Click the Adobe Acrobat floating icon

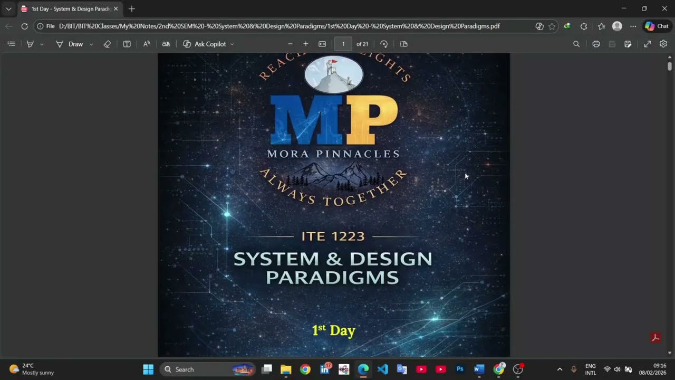tap(655, 338)
